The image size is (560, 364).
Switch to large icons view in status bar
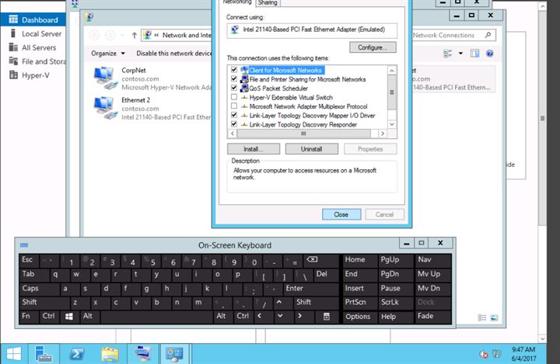coord(495,317)
